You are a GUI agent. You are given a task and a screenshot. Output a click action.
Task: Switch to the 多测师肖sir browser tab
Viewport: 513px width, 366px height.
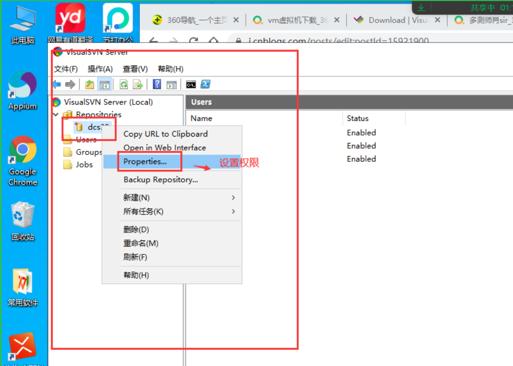pyautogui.click(x=484, y=20)
